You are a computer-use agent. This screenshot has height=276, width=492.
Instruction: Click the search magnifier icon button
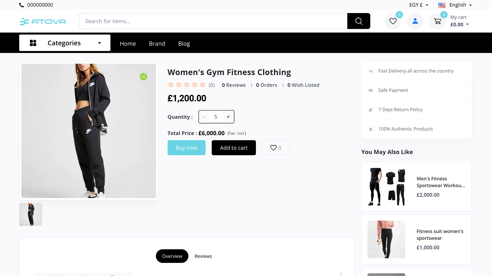[x=358, y=21]
